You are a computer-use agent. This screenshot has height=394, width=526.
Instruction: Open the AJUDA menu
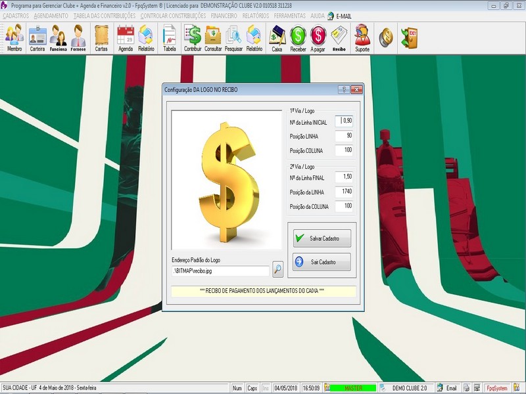pyautogui.click(x=318, y=16)
